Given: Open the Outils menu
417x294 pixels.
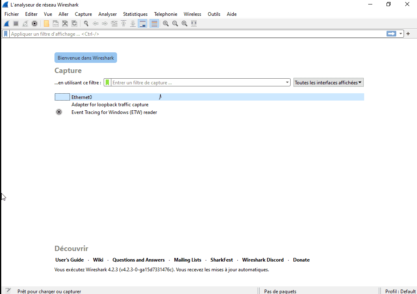Looking at the screenshot, I should pos(214,14).
